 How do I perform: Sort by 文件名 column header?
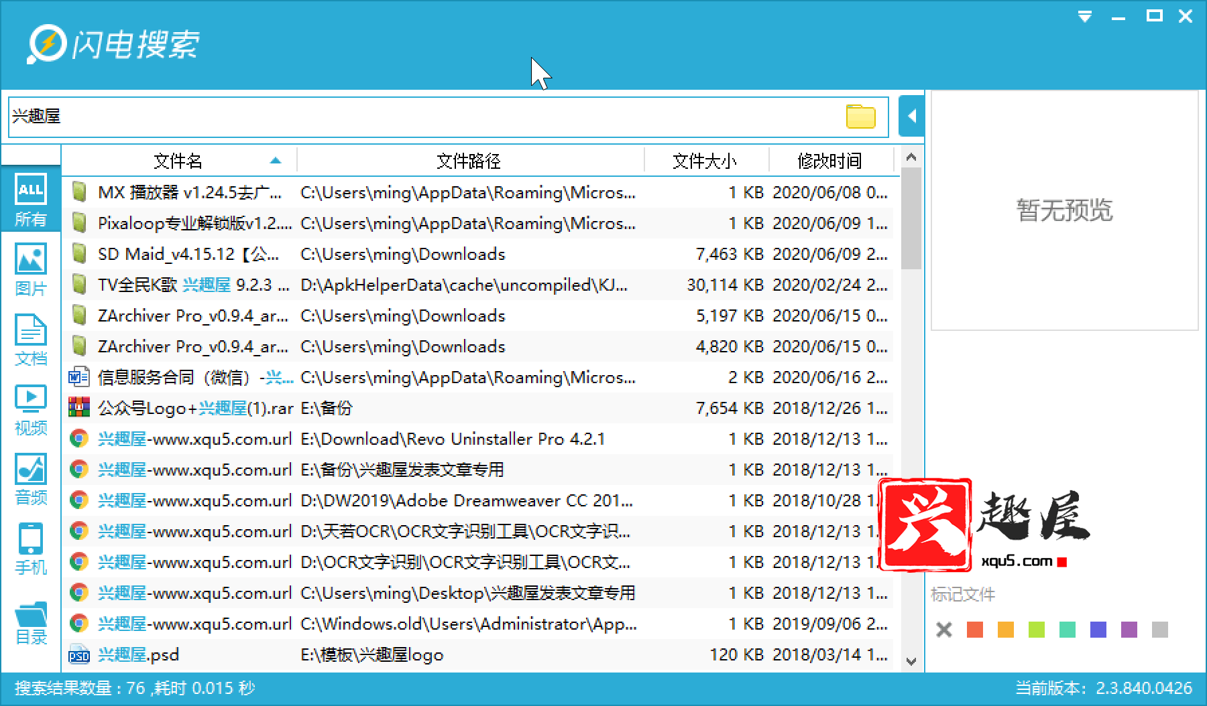[x=178, y=161]
